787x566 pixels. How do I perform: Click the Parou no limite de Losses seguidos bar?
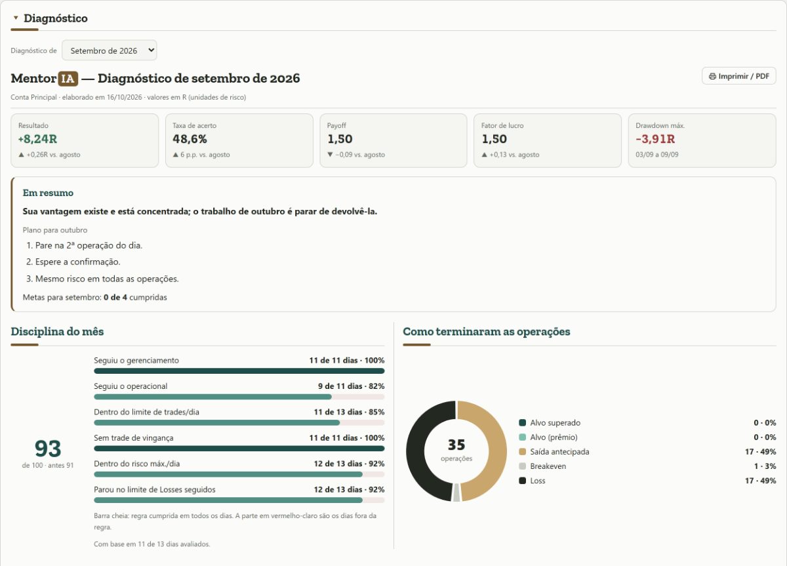coord(239,500)
